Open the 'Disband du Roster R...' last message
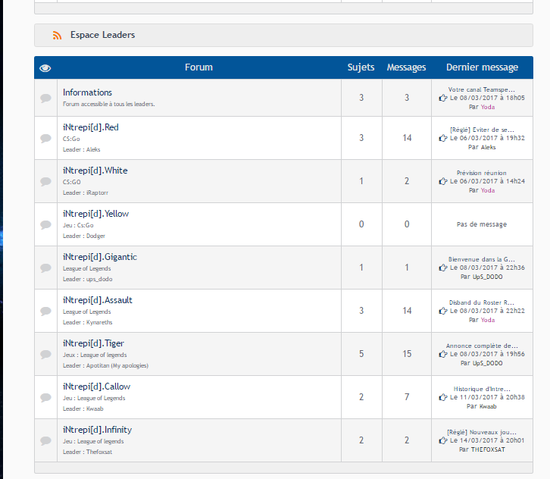 [x=481, y=302]
